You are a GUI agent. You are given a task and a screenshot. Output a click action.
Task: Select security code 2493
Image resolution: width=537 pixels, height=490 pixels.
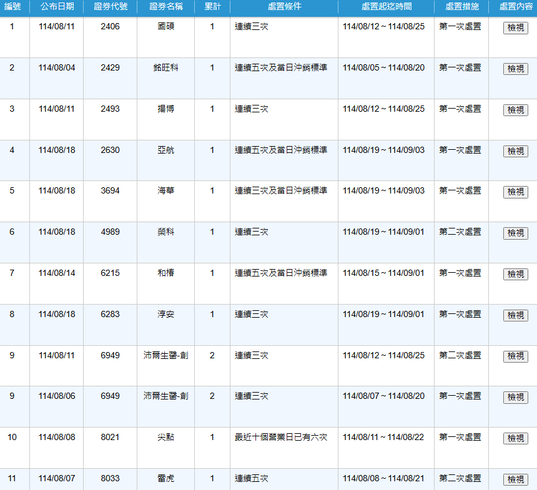111,109
